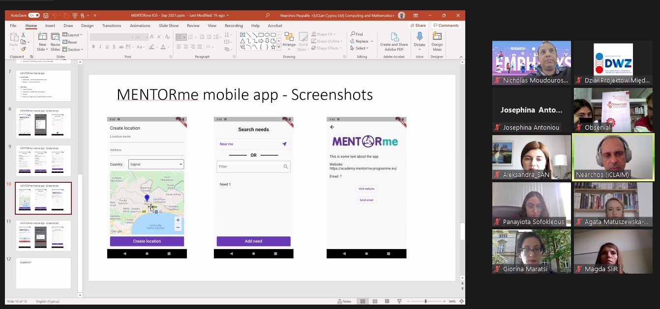Expand the Shape Fill dropdown
Screen dimensions: 660x309
[x=324, y=34]
